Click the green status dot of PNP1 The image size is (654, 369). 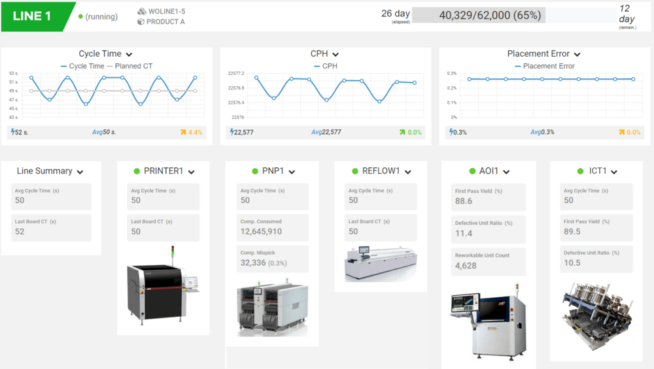point(255,171)
